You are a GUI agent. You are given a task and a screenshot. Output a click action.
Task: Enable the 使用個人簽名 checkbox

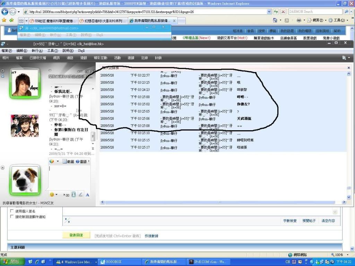(12, 211)
